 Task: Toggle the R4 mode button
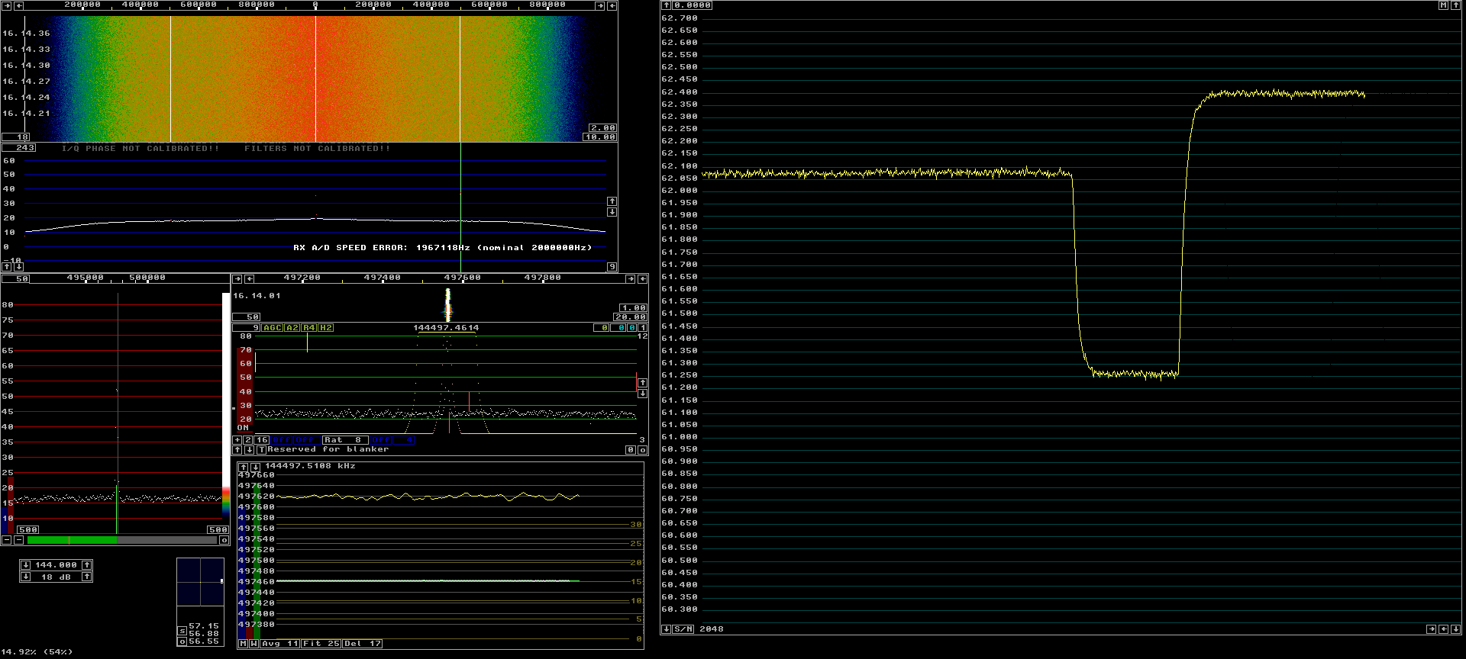coord(308,328)
